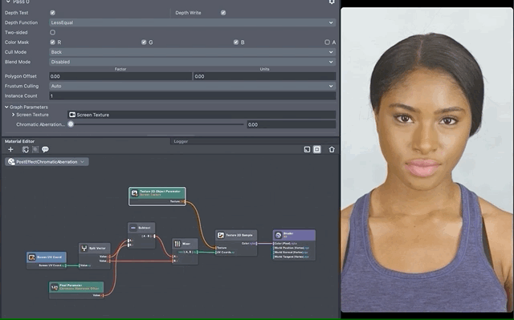
Task: Click the add node plus icon
Action: (x=10, y=149)
